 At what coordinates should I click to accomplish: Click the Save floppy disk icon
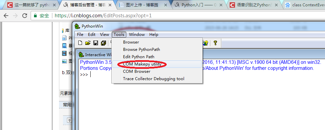point(96,43)
